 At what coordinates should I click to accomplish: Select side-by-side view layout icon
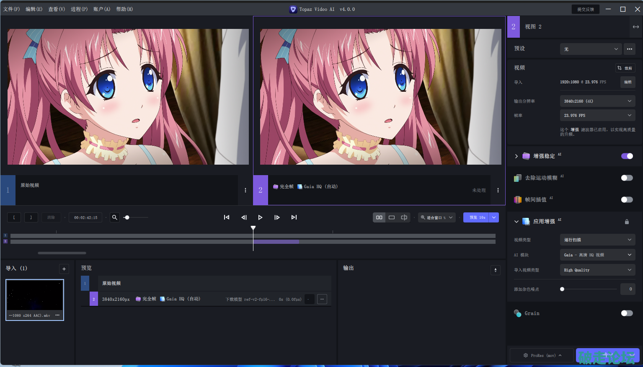[379, 217]
